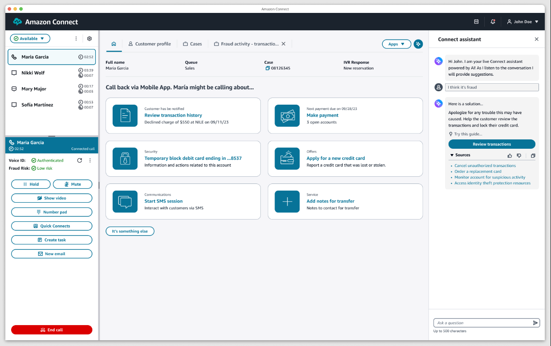Open Access identity theft protection resources
This screenshot has width=551, height=346.
(493, 183)
